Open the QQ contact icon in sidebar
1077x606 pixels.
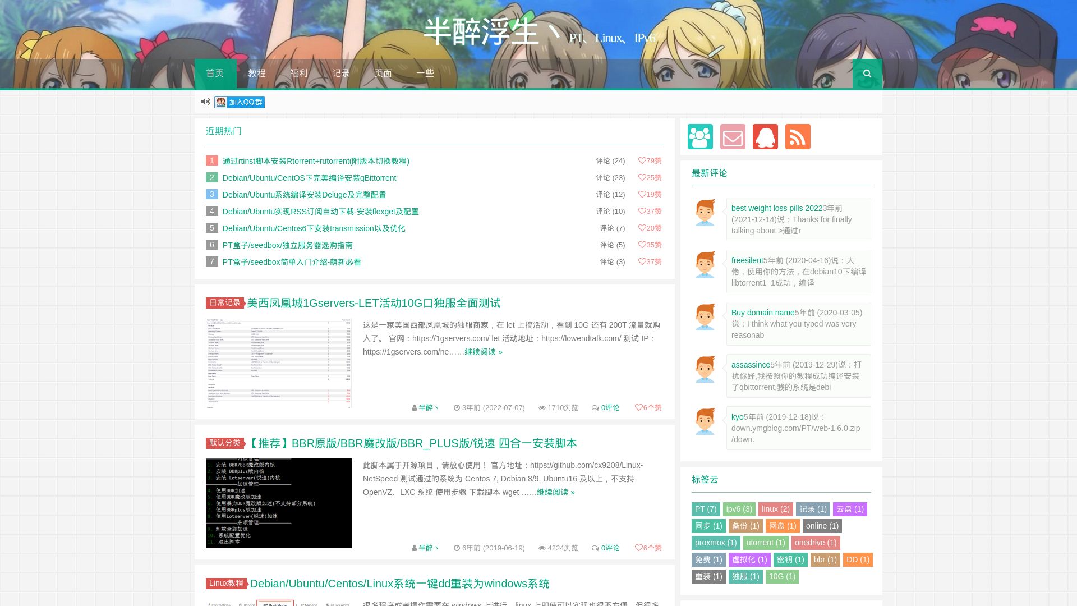click(x=765, y=136)
